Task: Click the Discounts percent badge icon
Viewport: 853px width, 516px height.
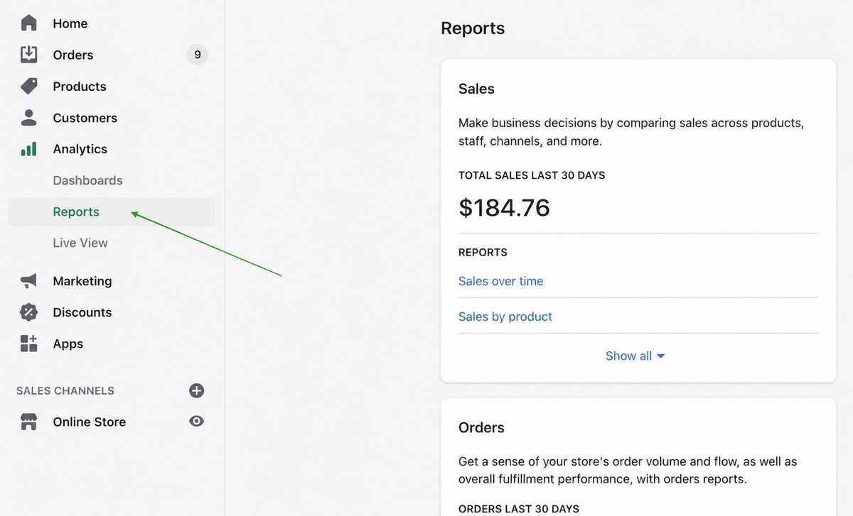Action: (x=28, y=312)
